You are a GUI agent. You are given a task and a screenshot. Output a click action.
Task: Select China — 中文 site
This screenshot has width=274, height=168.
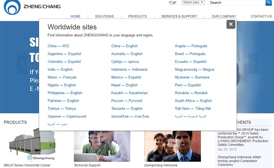click(x=58, y=46)
